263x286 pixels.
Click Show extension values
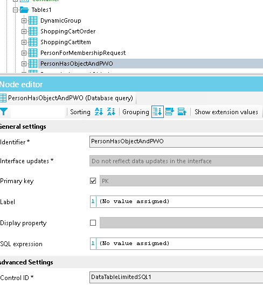pos(226,112)
